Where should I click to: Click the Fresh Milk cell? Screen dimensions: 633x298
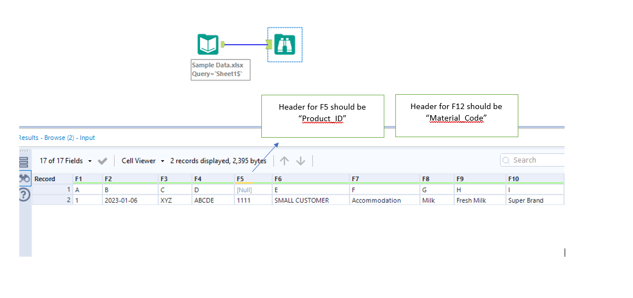click(x=480, y=200)
